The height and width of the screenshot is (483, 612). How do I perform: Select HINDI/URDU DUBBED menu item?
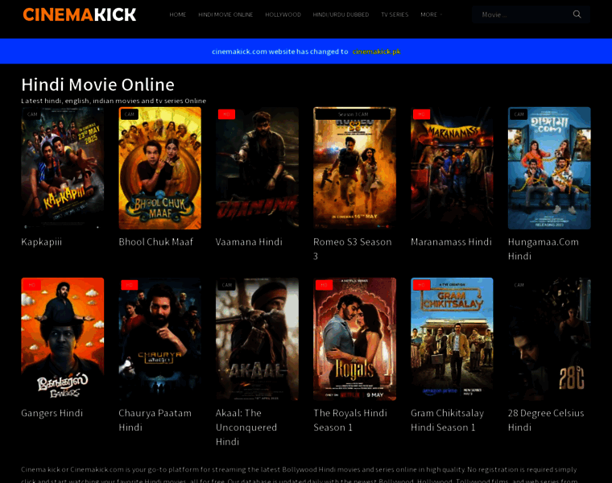(341, 14)
